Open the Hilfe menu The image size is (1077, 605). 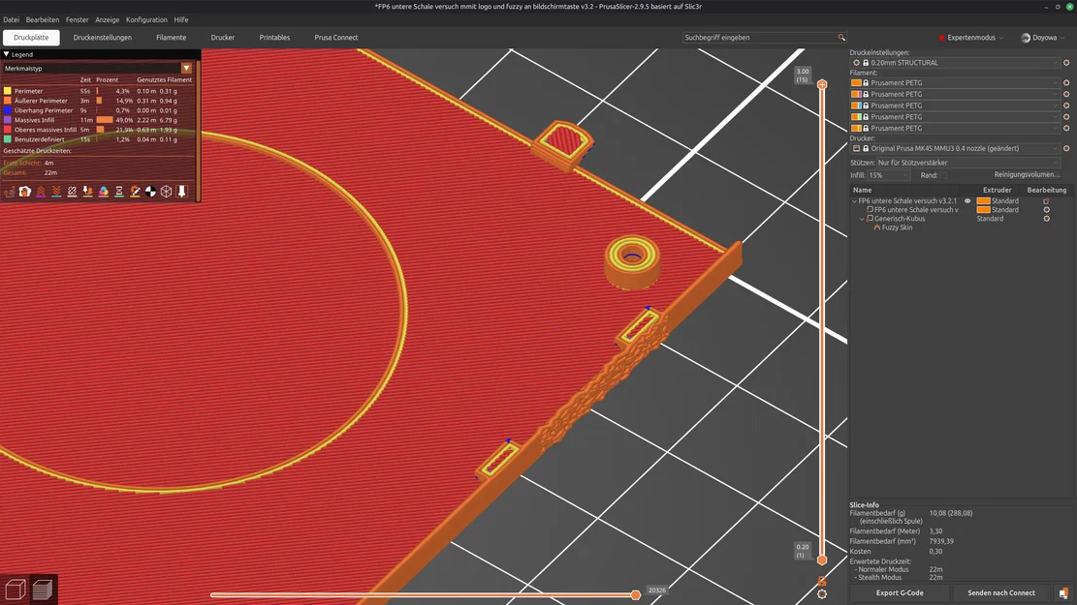(x=180, y=20)
